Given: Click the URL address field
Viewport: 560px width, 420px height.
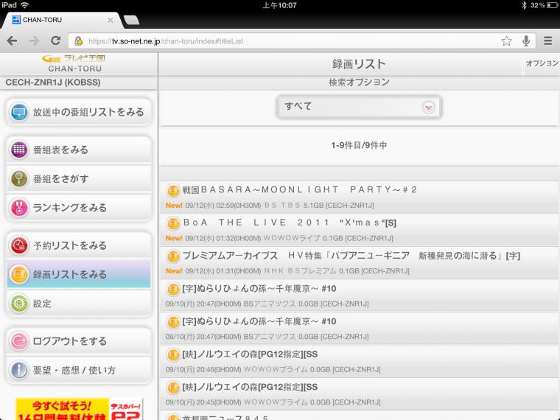Looking at the screenshot, I should tap(302, 41).
